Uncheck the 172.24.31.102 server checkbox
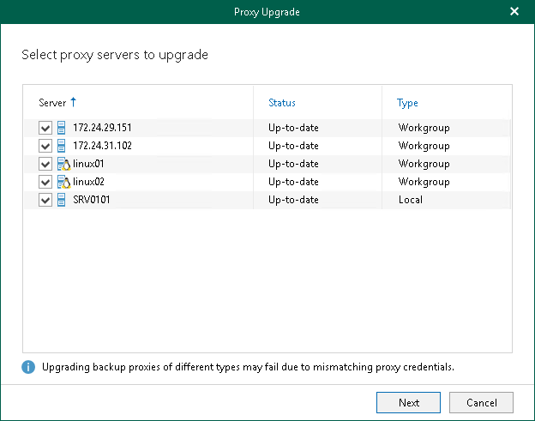This screenshot has height=421, width=535. (45, 146)
